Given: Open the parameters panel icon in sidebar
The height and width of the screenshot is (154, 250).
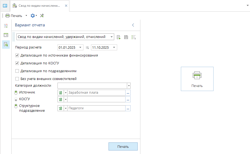Looking at the screenshot, I should point(6,26).
